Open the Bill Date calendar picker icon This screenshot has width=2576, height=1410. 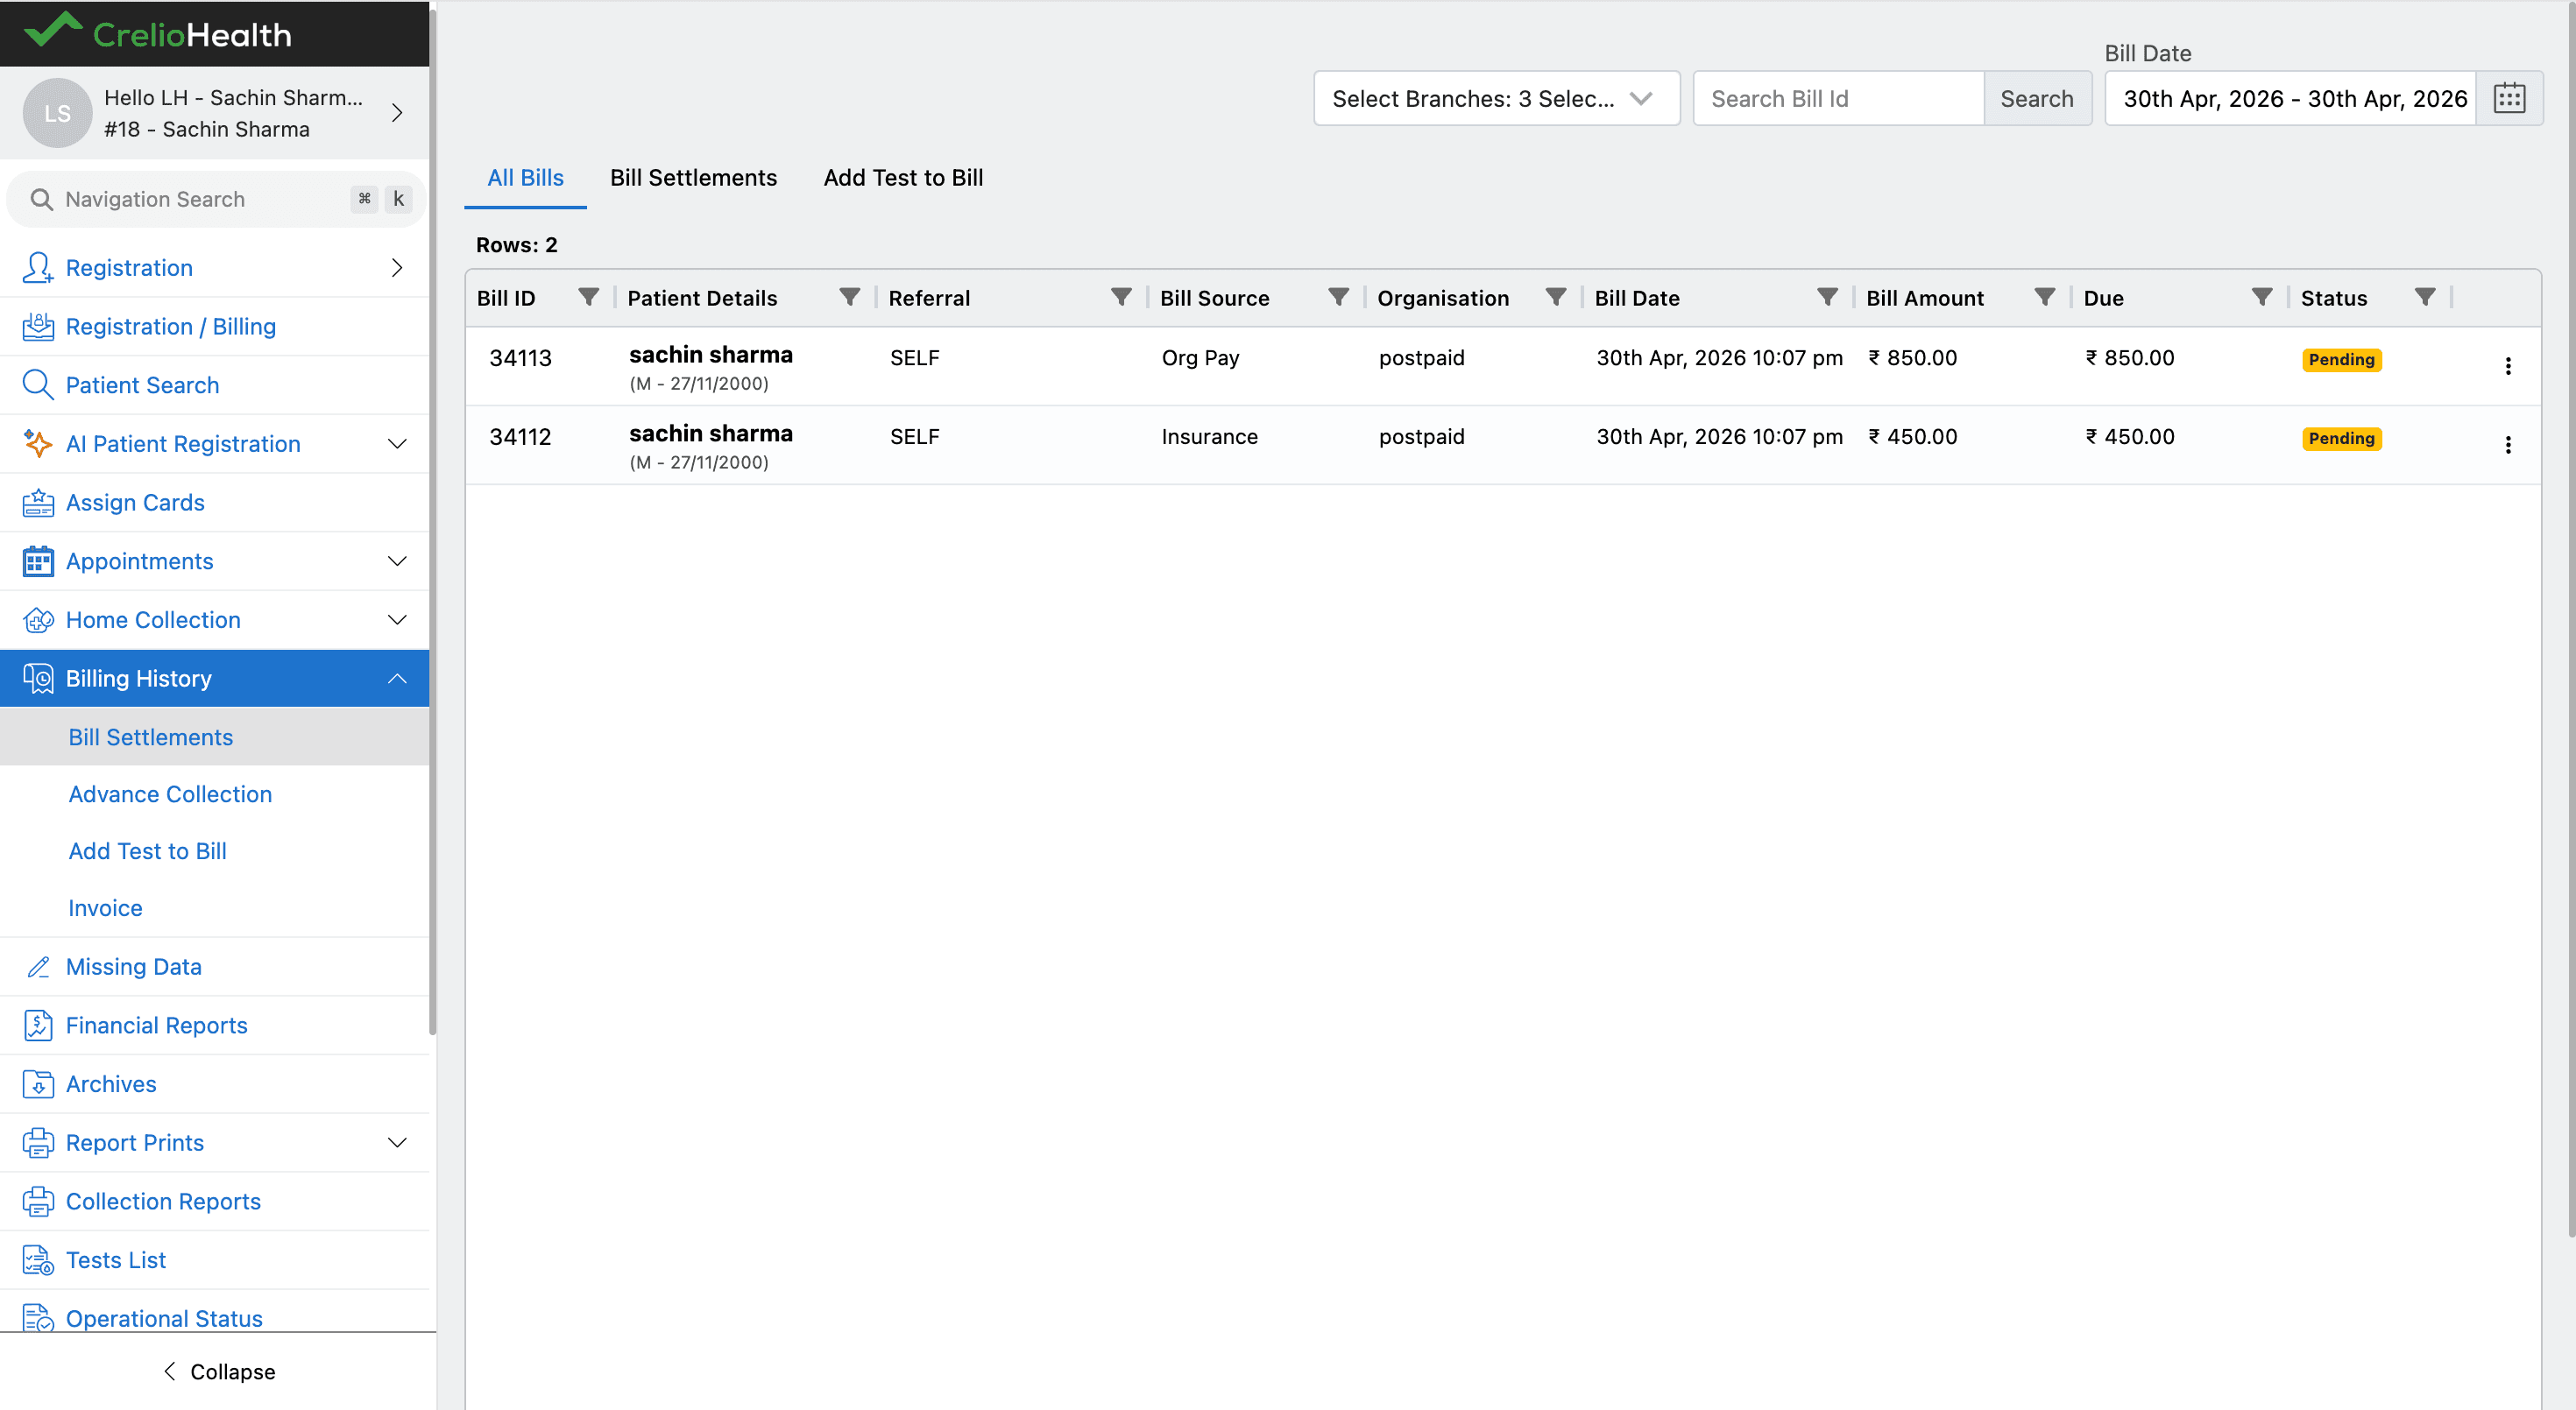(2509, 98)
